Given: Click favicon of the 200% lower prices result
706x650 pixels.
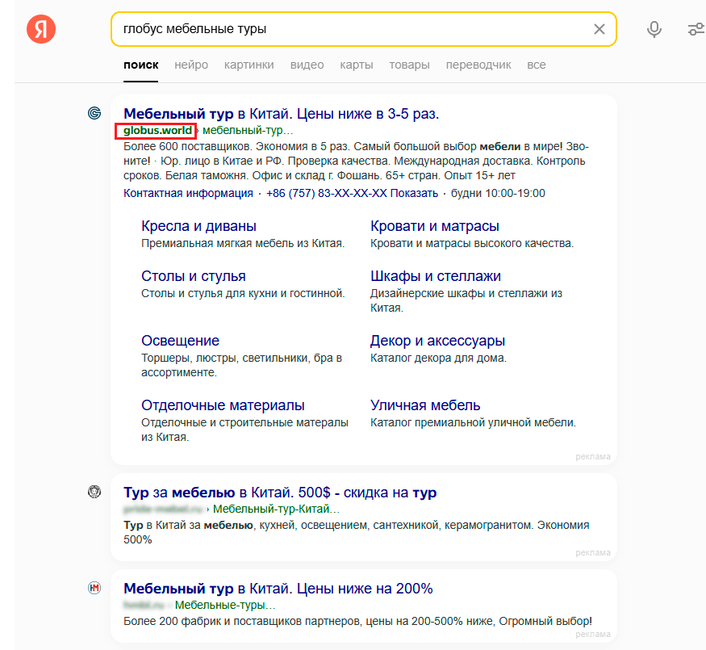Looking at the screenshot, I should 94,588.
